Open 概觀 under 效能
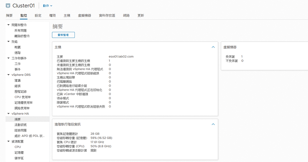Viewport: 308px width, 162px height. pos(18,47)
